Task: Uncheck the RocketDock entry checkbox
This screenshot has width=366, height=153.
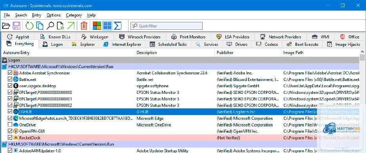Action: [10, 138]
